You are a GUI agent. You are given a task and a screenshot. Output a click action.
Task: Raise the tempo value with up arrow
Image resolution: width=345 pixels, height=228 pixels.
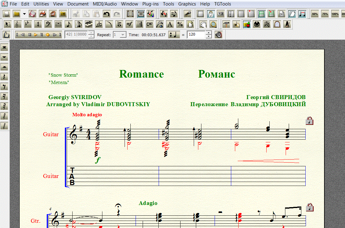tap(209, 33)
